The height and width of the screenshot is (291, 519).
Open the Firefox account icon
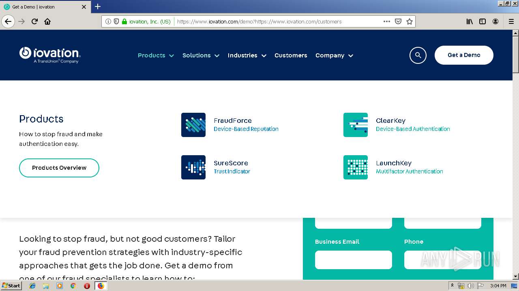point(495,21)
